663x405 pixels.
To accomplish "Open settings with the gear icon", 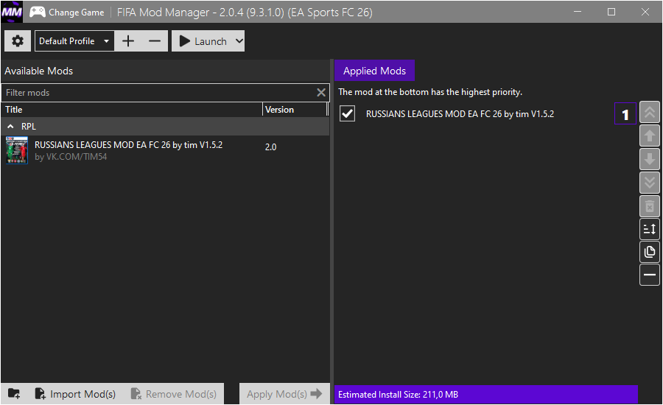I will pos(18,41).
